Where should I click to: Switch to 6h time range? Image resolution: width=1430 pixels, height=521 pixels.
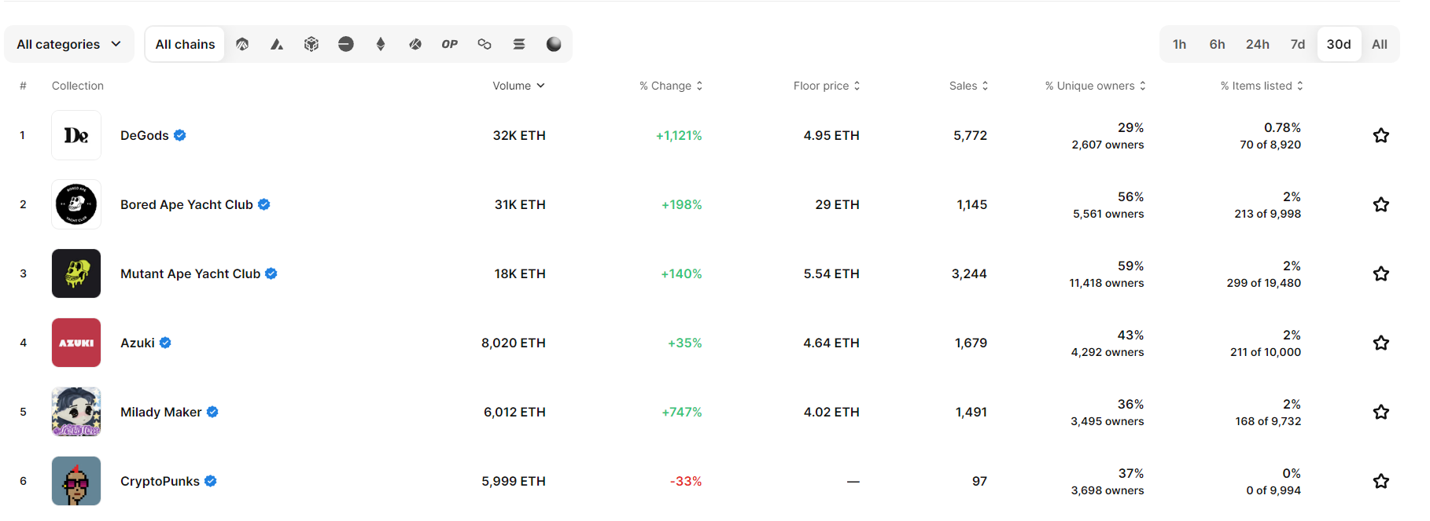pos(1217,44)
